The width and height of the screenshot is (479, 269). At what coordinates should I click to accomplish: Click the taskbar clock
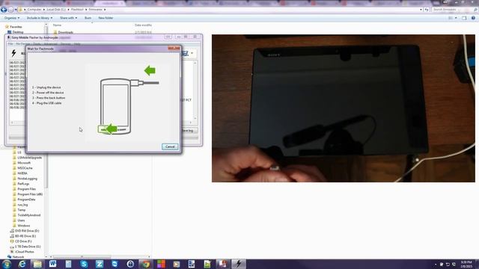click(466, 264)
